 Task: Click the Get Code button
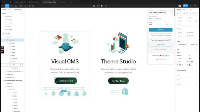[x=161, y=45]
